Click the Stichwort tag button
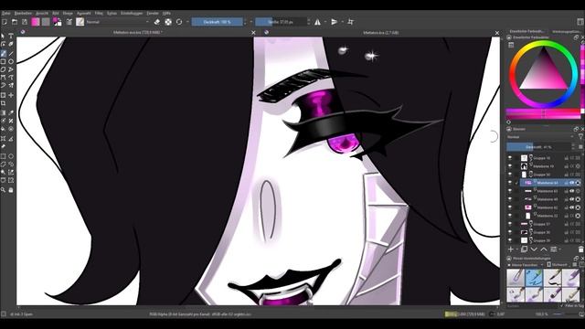The height and width of the screenshot is (329, 585). 557,265
